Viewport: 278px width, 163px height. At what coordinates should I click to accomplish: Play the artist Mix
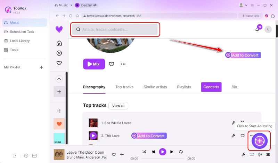[x=94, y=64]
